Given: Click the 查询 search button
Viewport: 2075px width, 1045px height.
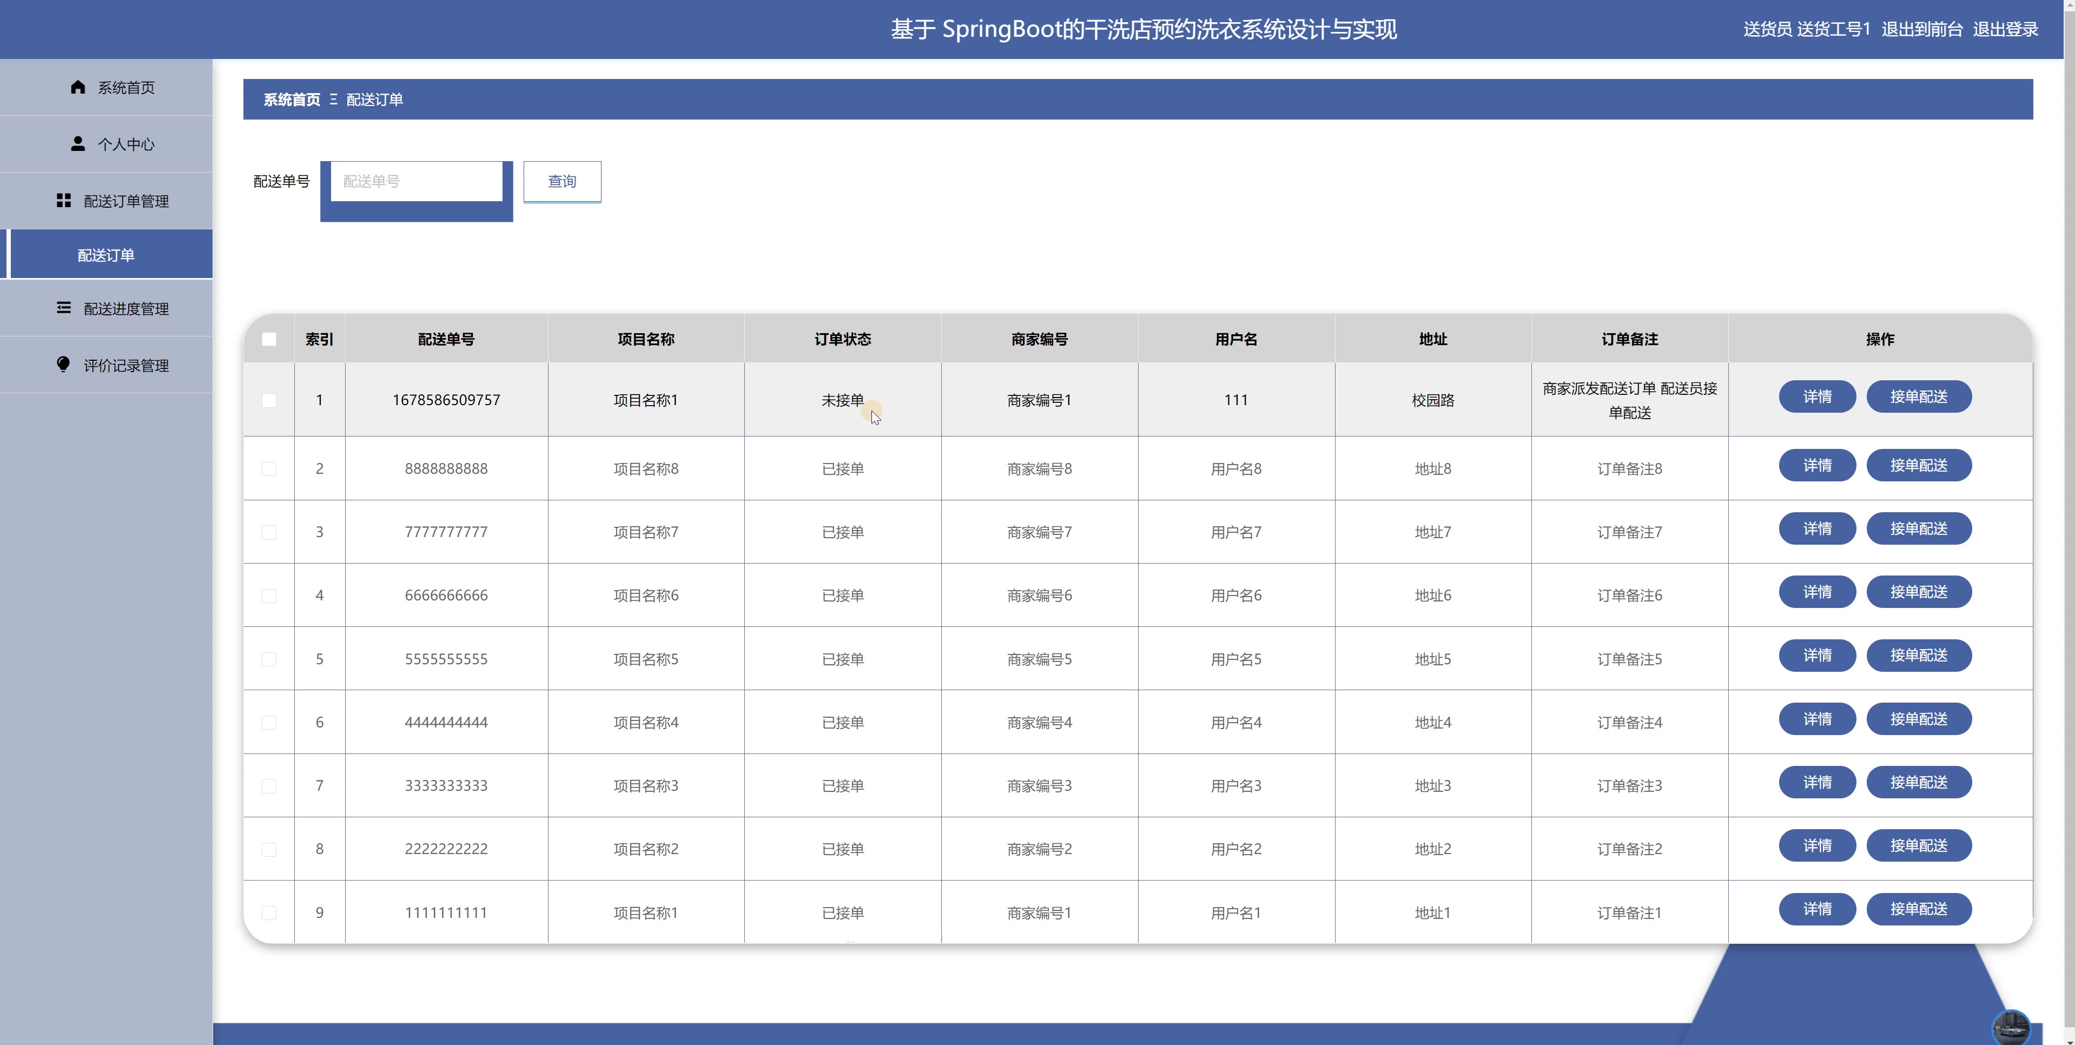Looking at the screenshot, I should (x=562, y=181).
